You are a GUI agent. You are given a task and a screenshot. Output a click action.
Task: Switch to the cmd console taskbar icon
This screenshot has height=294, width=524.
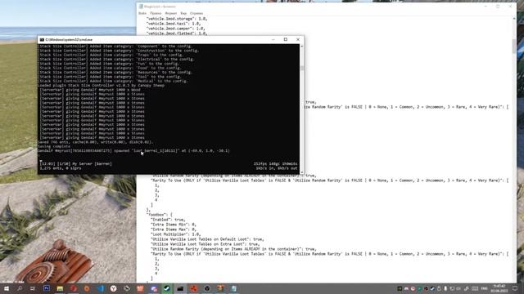coord(180,288)
